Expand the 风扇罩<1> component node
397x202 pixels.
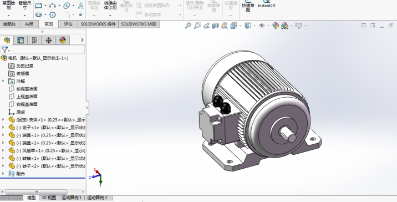coord(3,150)
